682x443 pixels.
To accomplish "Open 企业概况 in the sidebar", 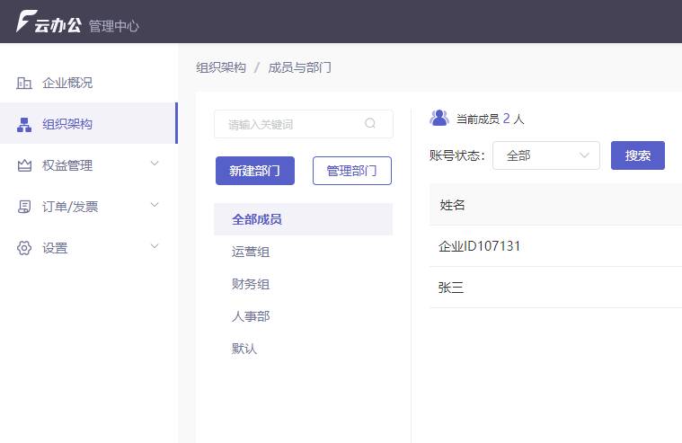I will pos(89,83).
